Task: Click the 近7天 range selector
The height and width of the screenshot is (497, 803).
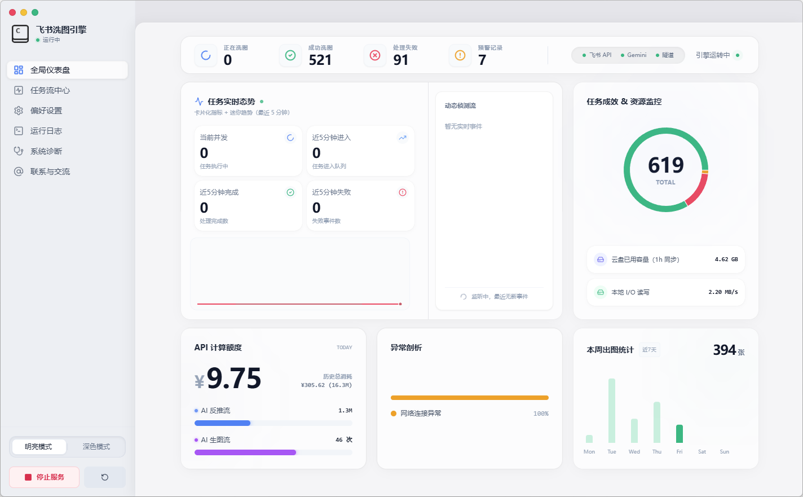Action: click(x=649, y=350)
